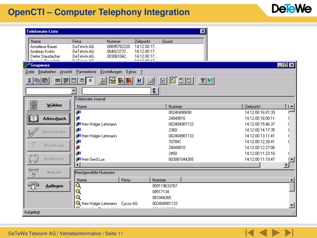Click the Telefonate Journal scroll-down arrow
The width and height of the screenshot is (317, 238).
292,159
